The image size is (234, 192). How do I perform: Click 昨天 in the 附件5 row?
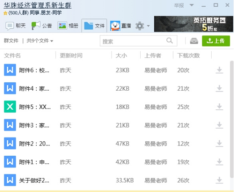tap(65, 107)
